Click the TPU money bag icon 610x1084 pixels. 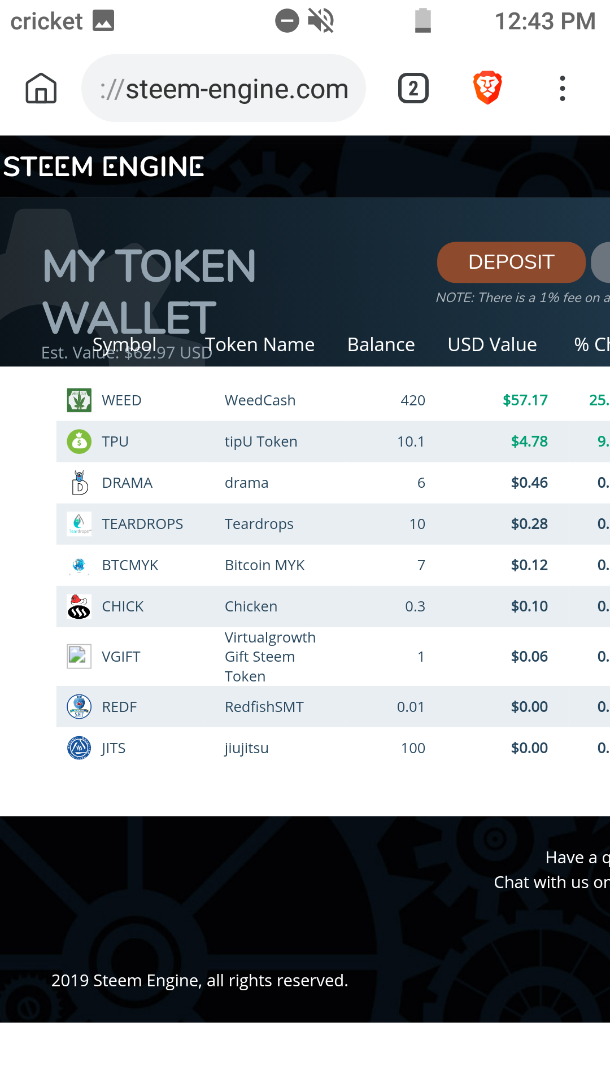[79, 442]
